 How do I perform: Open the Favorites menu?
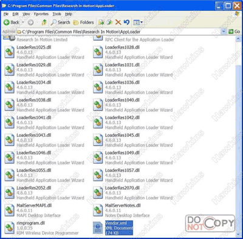41,14
